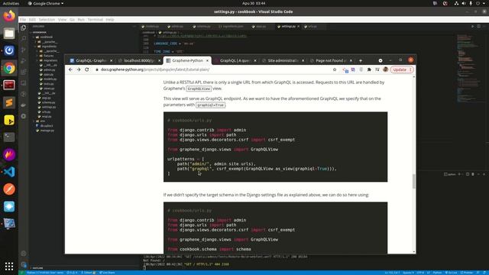
Task: Launch Sublime Text from the dock
Action: 9,102
